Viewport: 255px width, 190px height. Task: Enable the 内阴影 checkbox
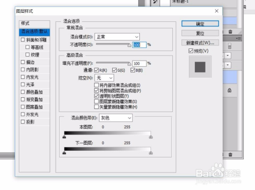[23, 69]
